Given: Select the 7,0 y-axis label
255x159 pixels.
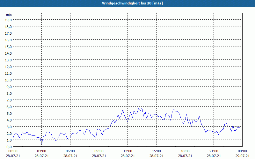Looking at the screenshot, I should pyautogui.click(x=9, y=100).
